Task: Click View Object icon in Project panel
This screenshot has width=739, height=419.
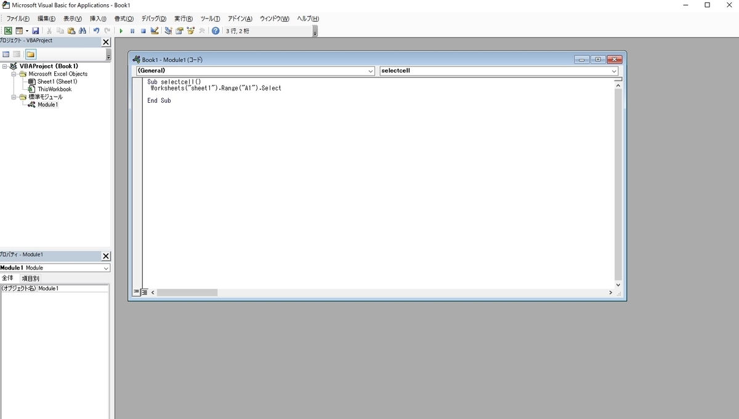Action: pyautogui.click(x=17, y=54)
